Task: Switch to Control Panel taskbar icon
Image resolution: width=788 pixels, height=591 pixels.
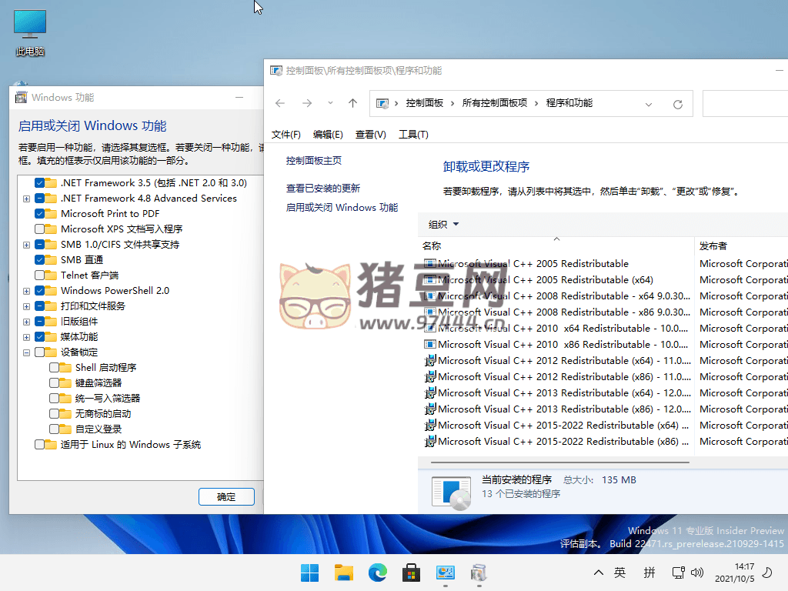Action: tap(446, 573)
